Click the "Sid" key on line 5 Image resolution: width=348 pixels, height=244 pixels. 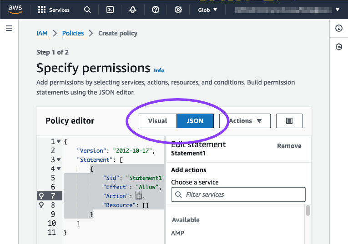click(x=111, y=178)
